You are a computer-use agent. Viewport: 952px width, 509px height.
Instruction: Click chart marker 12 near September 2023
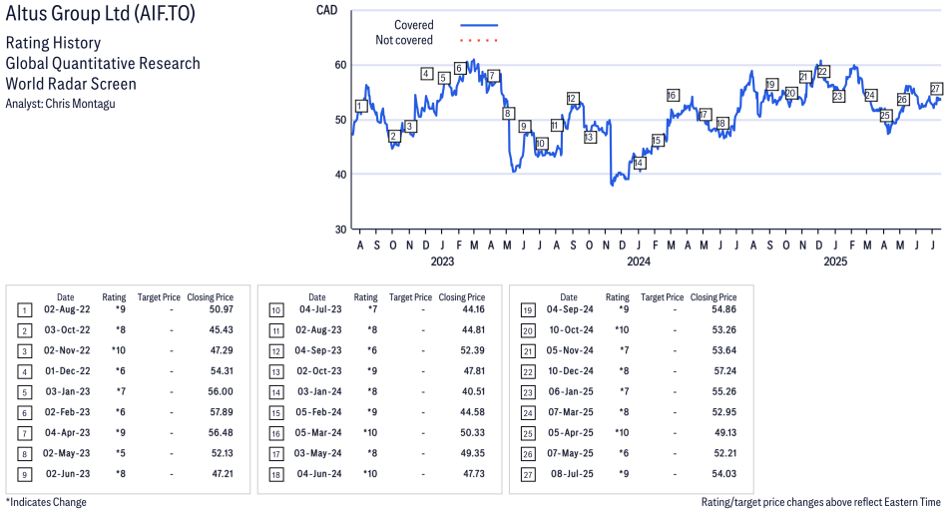[572, 99]
